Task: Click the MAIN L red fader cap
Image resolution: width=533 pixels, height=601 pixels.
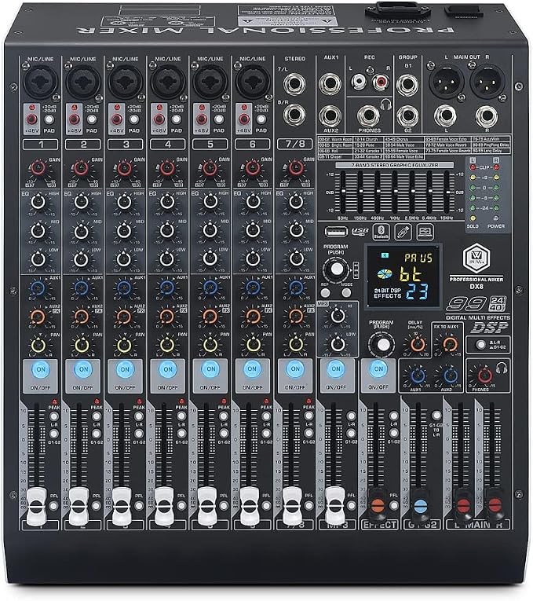Action: (462, 504)
